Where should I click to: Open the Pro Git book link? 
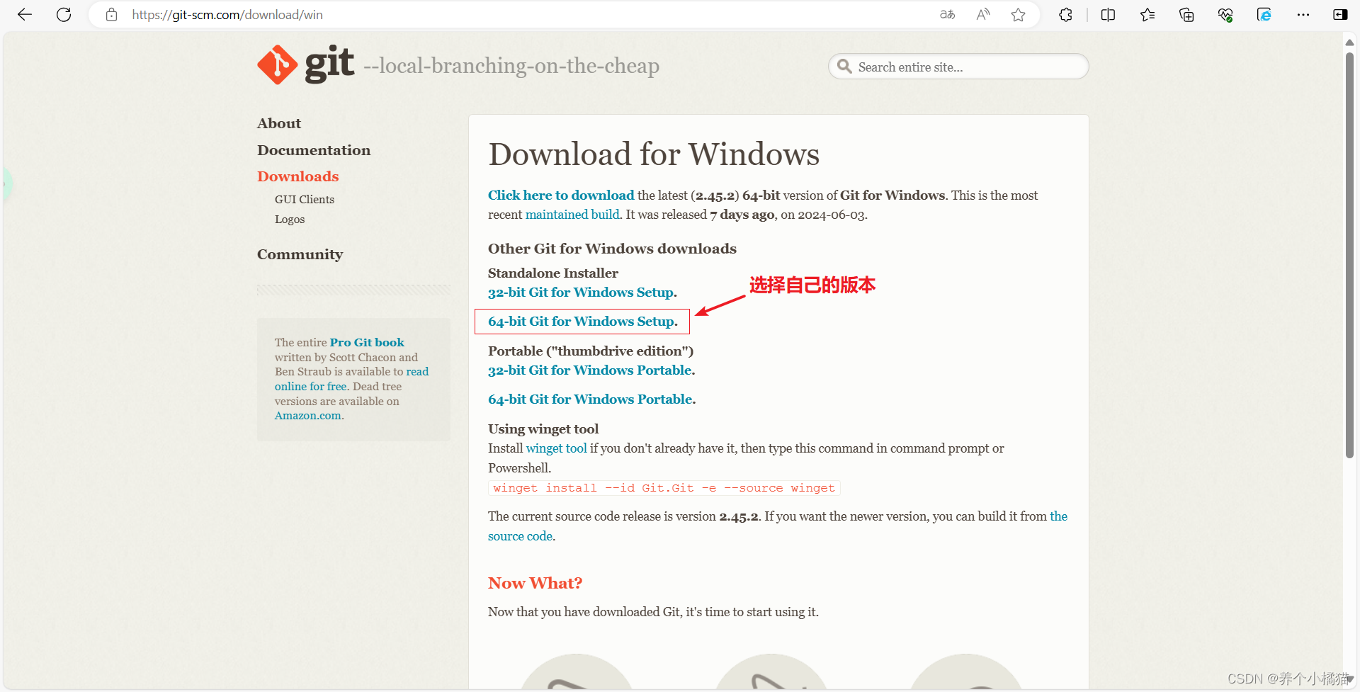(x=367, y=343)
